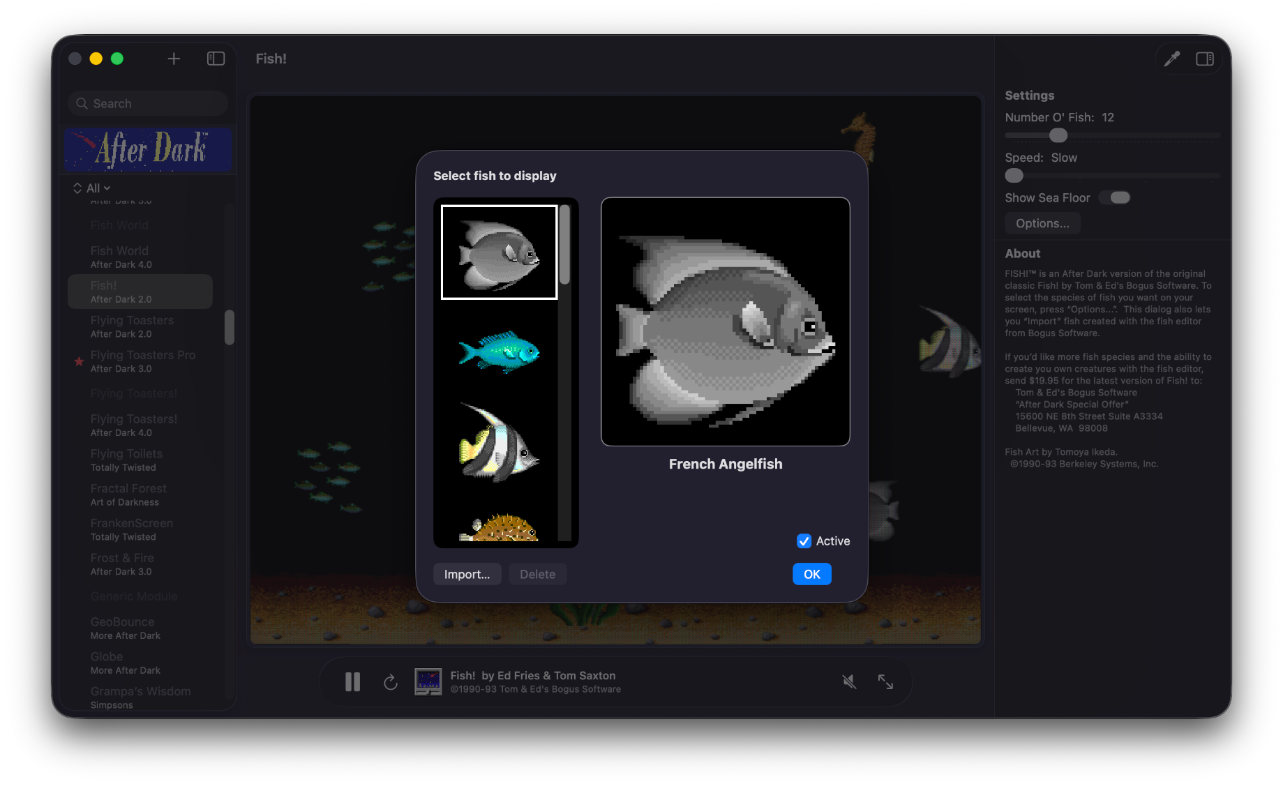This screenshot has height=786, width=1283.
Task: Select the spotted pufferfish thumbnail
Action: point(499,528)
